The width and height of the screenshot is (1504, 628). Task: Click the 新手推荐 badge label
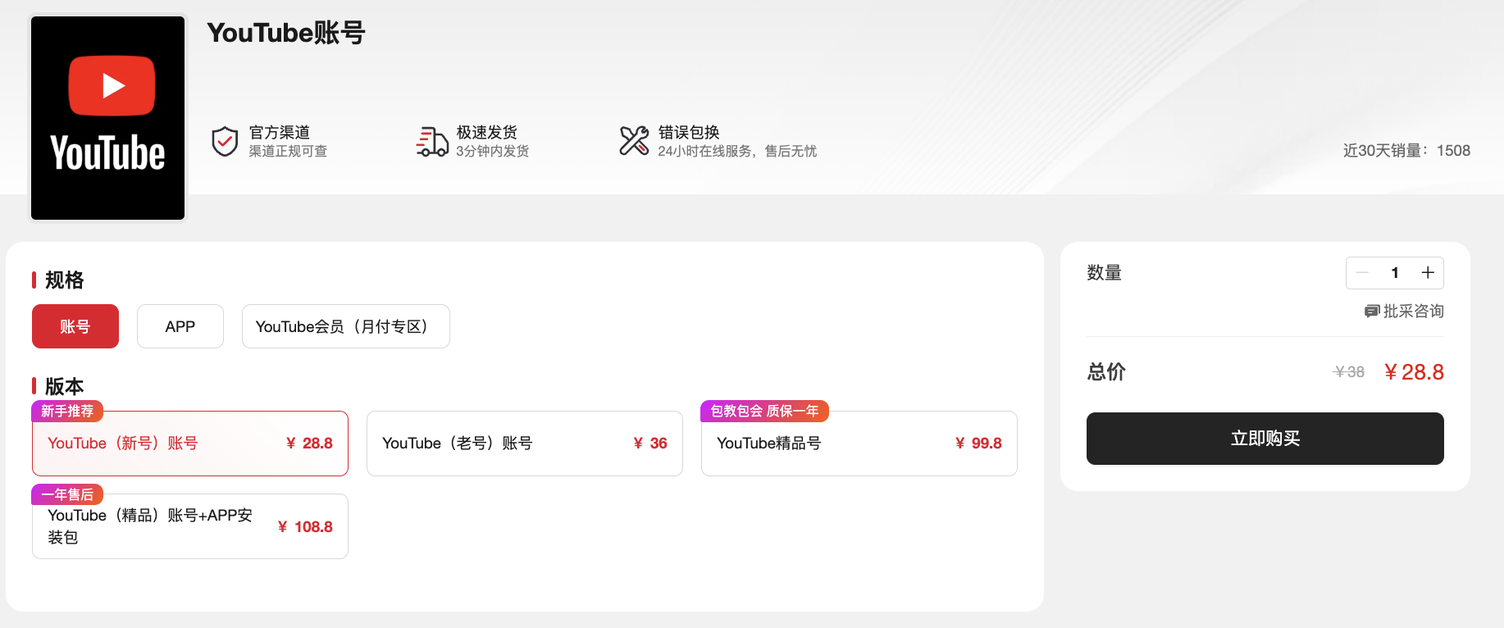(66, 411)
